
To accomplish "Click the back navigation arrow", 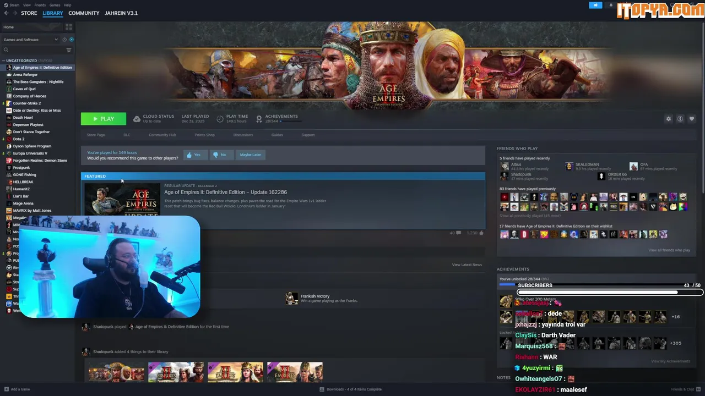I will (6, 13).
